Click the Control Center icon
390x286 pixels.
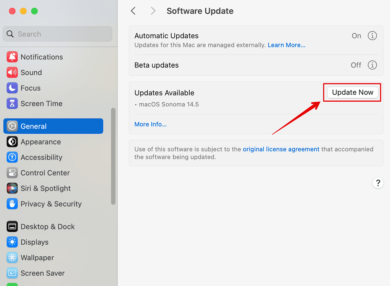[12, 173]
